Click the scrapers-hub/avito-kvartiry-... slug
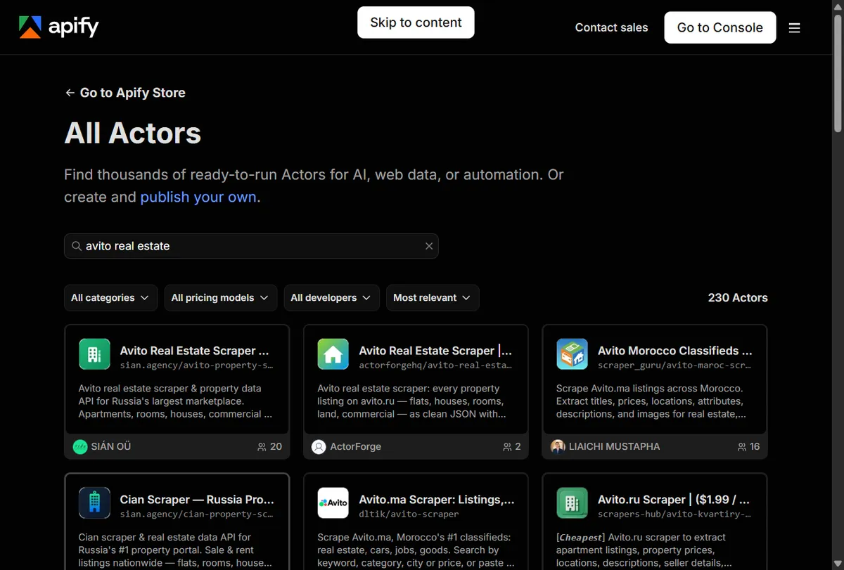Screen dimensions: 844x570 (x=674, y=514)
